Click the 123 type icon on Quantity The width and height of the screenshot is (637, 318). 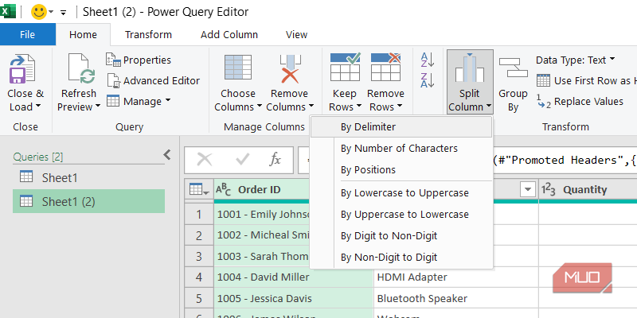(549, 190)
